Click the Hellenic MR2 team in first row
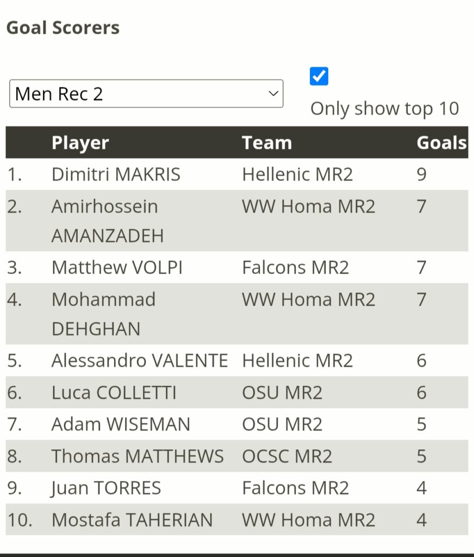474x557 pixels. (297, 175)
